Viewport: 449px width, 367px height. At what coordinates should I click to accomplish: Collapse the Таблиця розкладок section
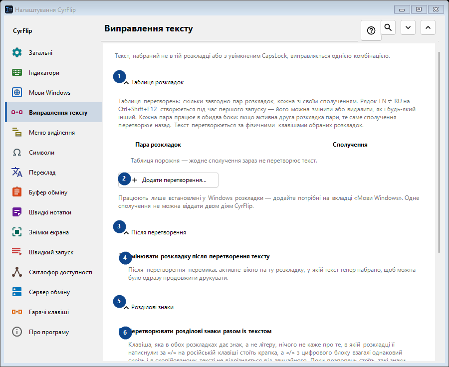tap(126, 83)
